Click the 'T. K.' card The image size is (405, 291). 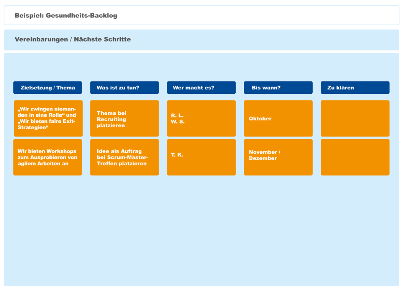pos(201,157)
